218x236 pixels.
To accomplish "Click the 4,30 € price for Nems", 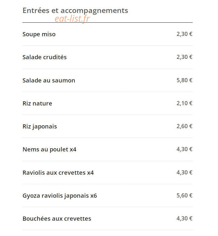I will pyautogui.click(x=184, y=149).
